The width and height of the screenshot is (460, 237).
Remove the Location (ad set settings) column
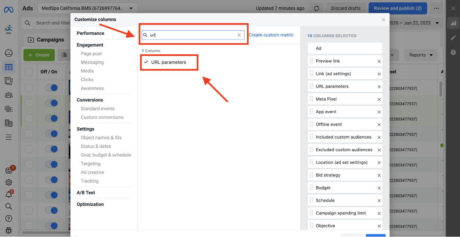pos(379,163)
